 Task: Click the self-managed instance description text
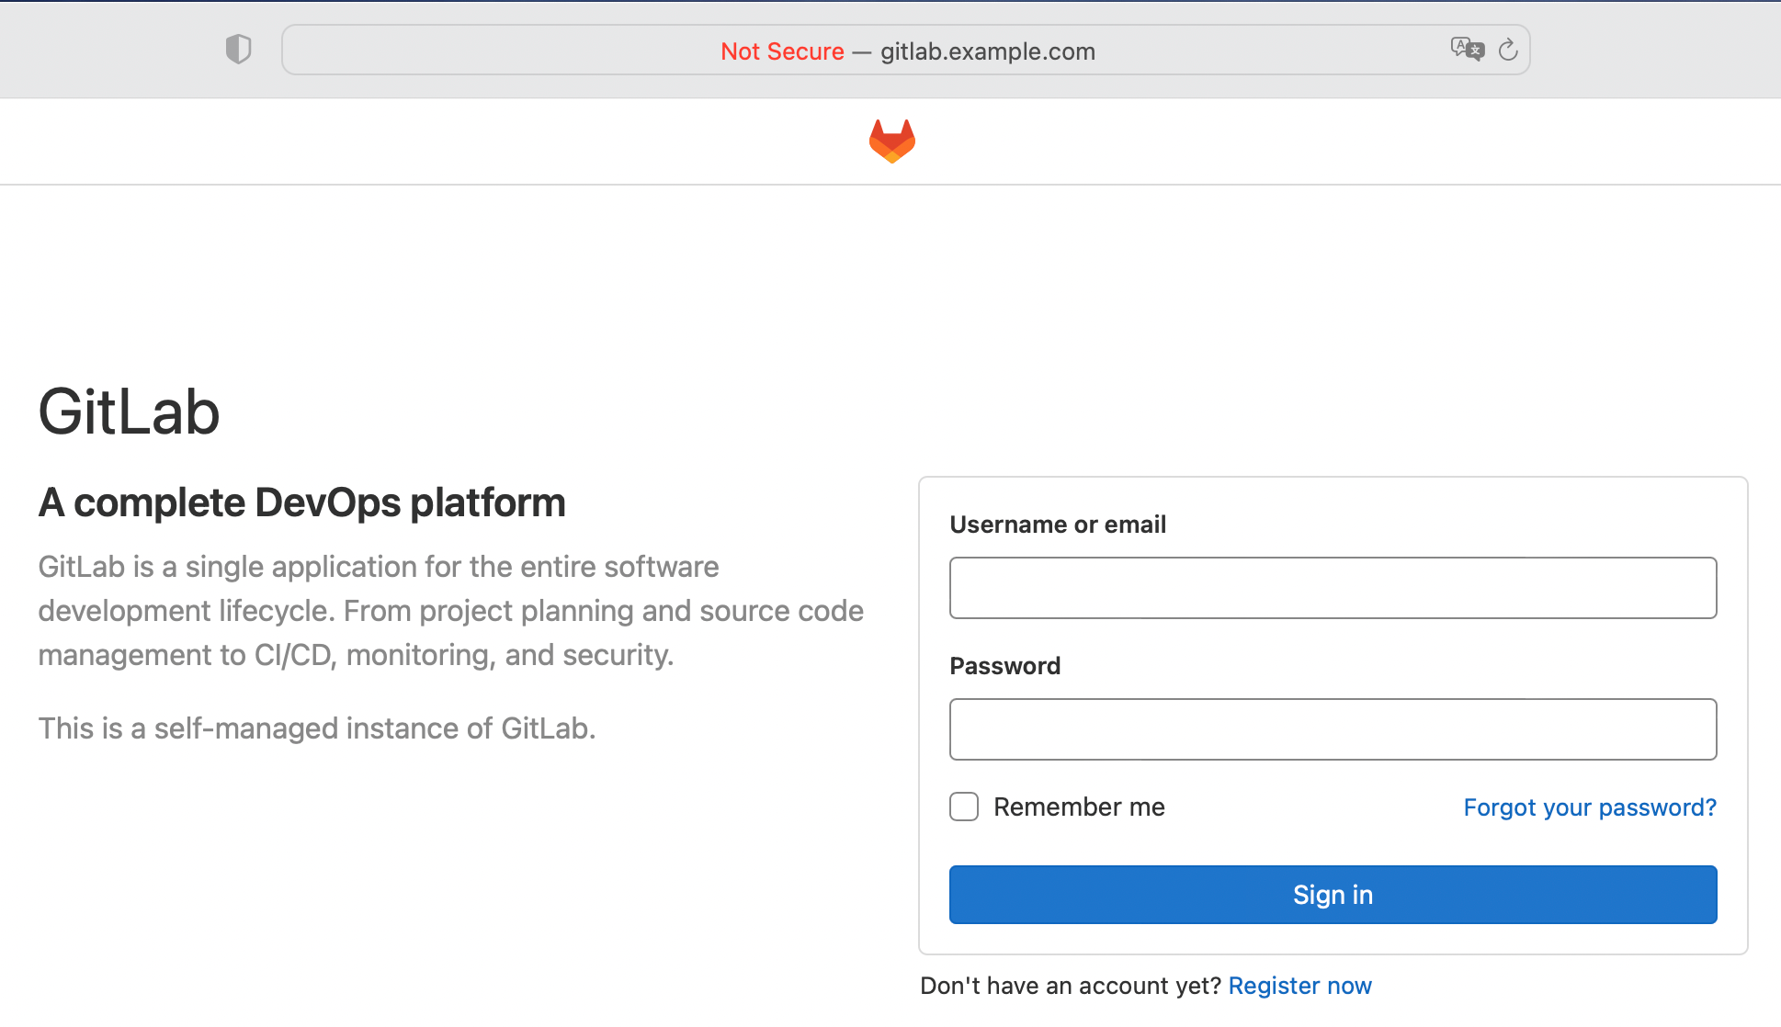pos(316,728)
